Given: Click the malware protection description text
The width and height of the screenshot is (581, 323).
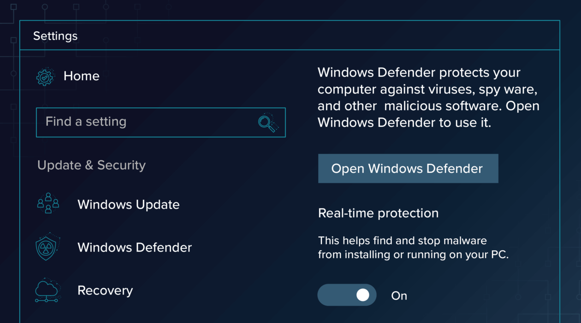Looking at the screenshot, I should tap(413, 247).
